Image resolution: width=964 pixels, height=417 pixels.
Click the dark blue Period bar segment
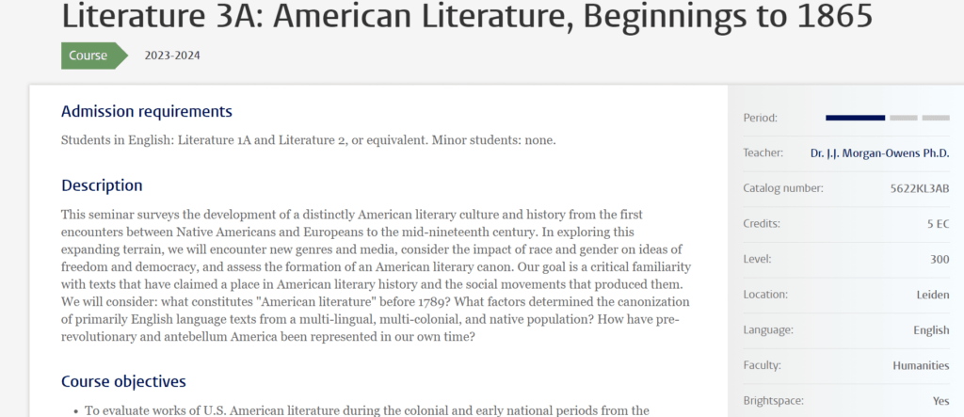pyautogui.click(x=855, y=118)
